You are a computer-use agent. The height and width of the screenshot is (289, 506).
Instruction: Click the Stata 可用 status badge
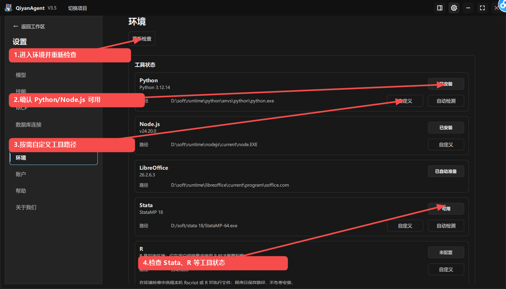[446, 209]
